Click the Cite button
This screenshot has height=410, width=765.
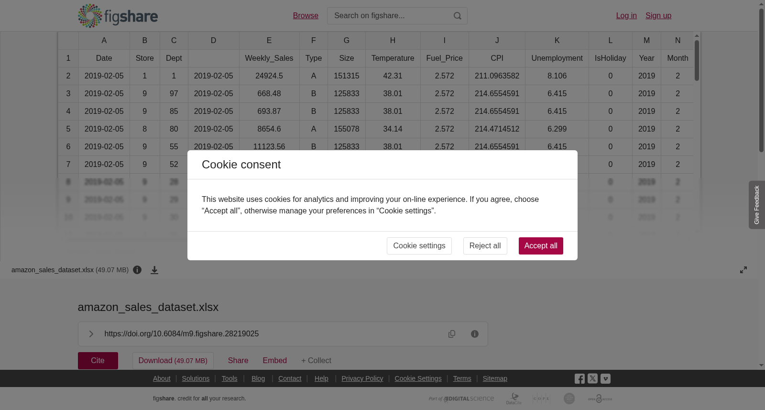98,361
